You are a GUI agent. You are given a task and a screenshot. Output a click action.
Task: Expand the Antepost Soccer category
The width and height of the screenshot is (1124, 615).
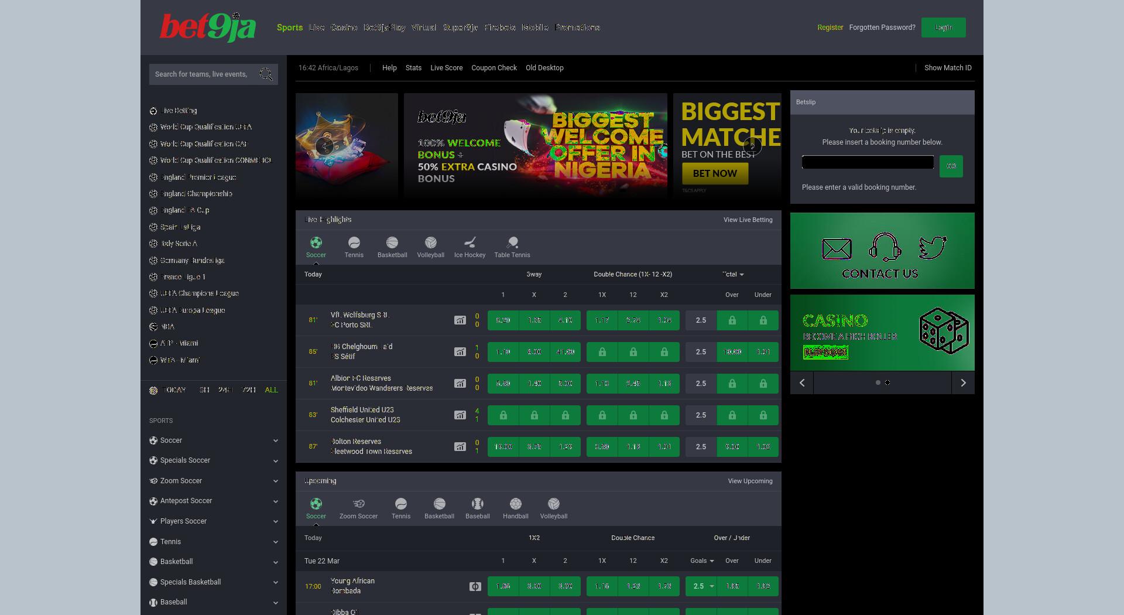tap(214, 501)
